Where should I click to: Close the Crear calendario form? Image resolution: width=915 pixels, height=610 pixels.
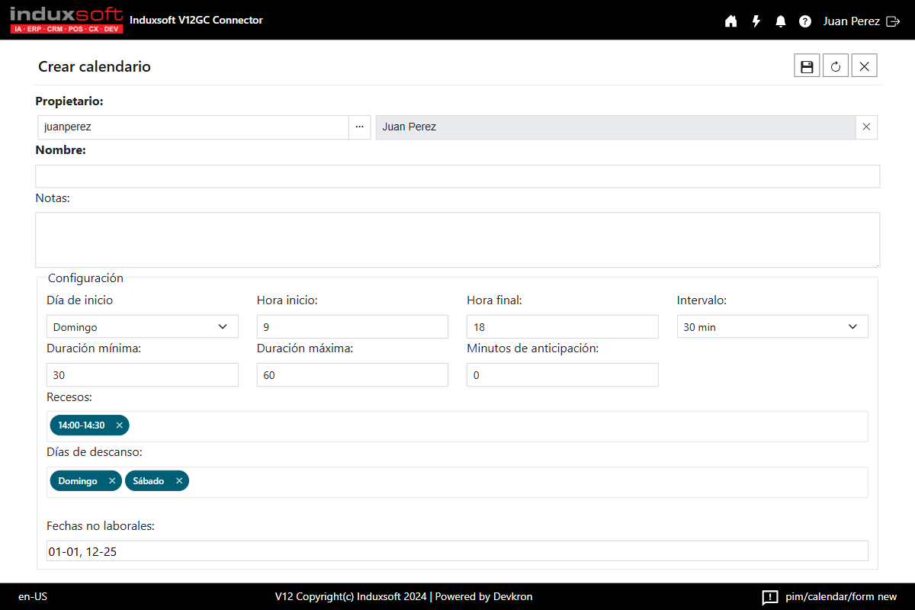coord(865,66)
